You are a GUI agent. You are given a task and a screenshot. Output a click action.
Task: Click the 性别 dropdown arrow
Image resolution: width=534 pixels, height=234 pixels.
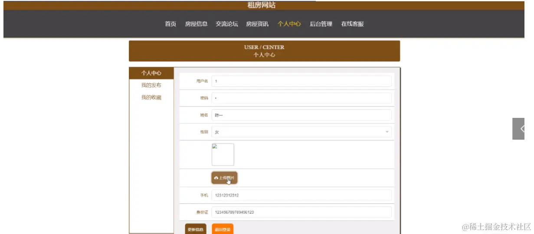[387, 132]
